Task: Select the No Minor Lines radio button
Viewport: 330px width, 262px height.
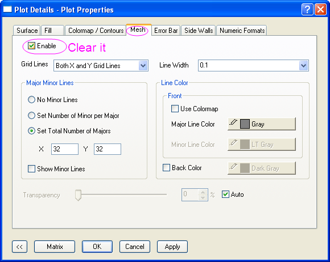Action: click(31, 100)
